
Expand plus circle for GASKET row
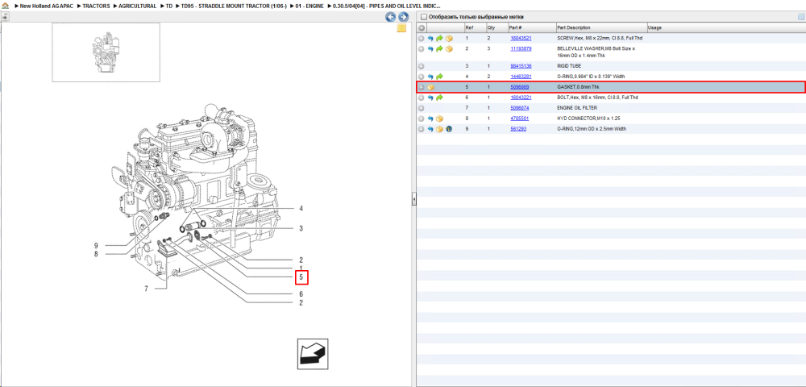click(422, 87)
